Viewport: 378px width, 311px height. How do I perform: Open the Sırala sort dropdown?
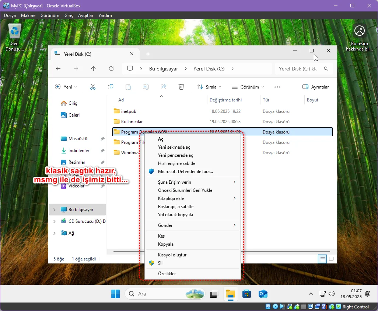point(209,87)
